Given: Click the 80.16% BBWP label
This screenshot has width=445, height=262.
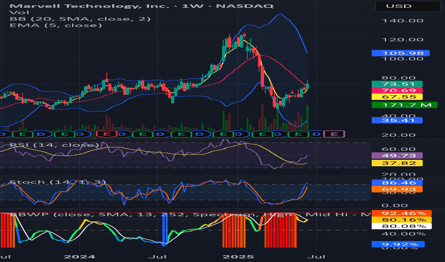Looking at the screenshot, I should click(402, 220).
